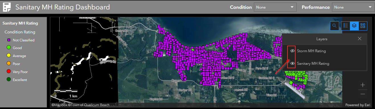Click the Sanitary MH Rating legend heading
Viewport: 375px width, 109px height.
point(20,23)
